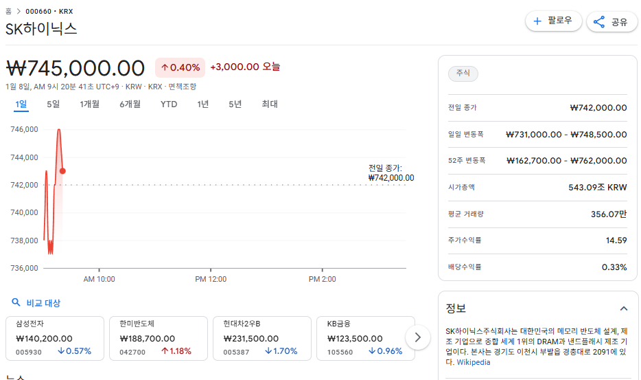Click the KB금융 0.96% down indicator
The height and width of the screenshot is (380, 641).
(386, 351)
